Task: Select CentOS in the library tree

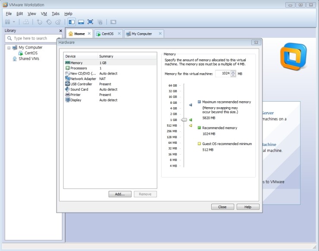Action: (31, 53)
